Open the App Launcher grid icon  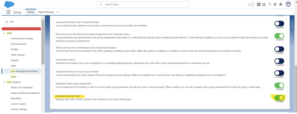8,12
